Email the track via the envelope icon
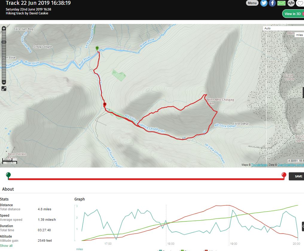 281,3
